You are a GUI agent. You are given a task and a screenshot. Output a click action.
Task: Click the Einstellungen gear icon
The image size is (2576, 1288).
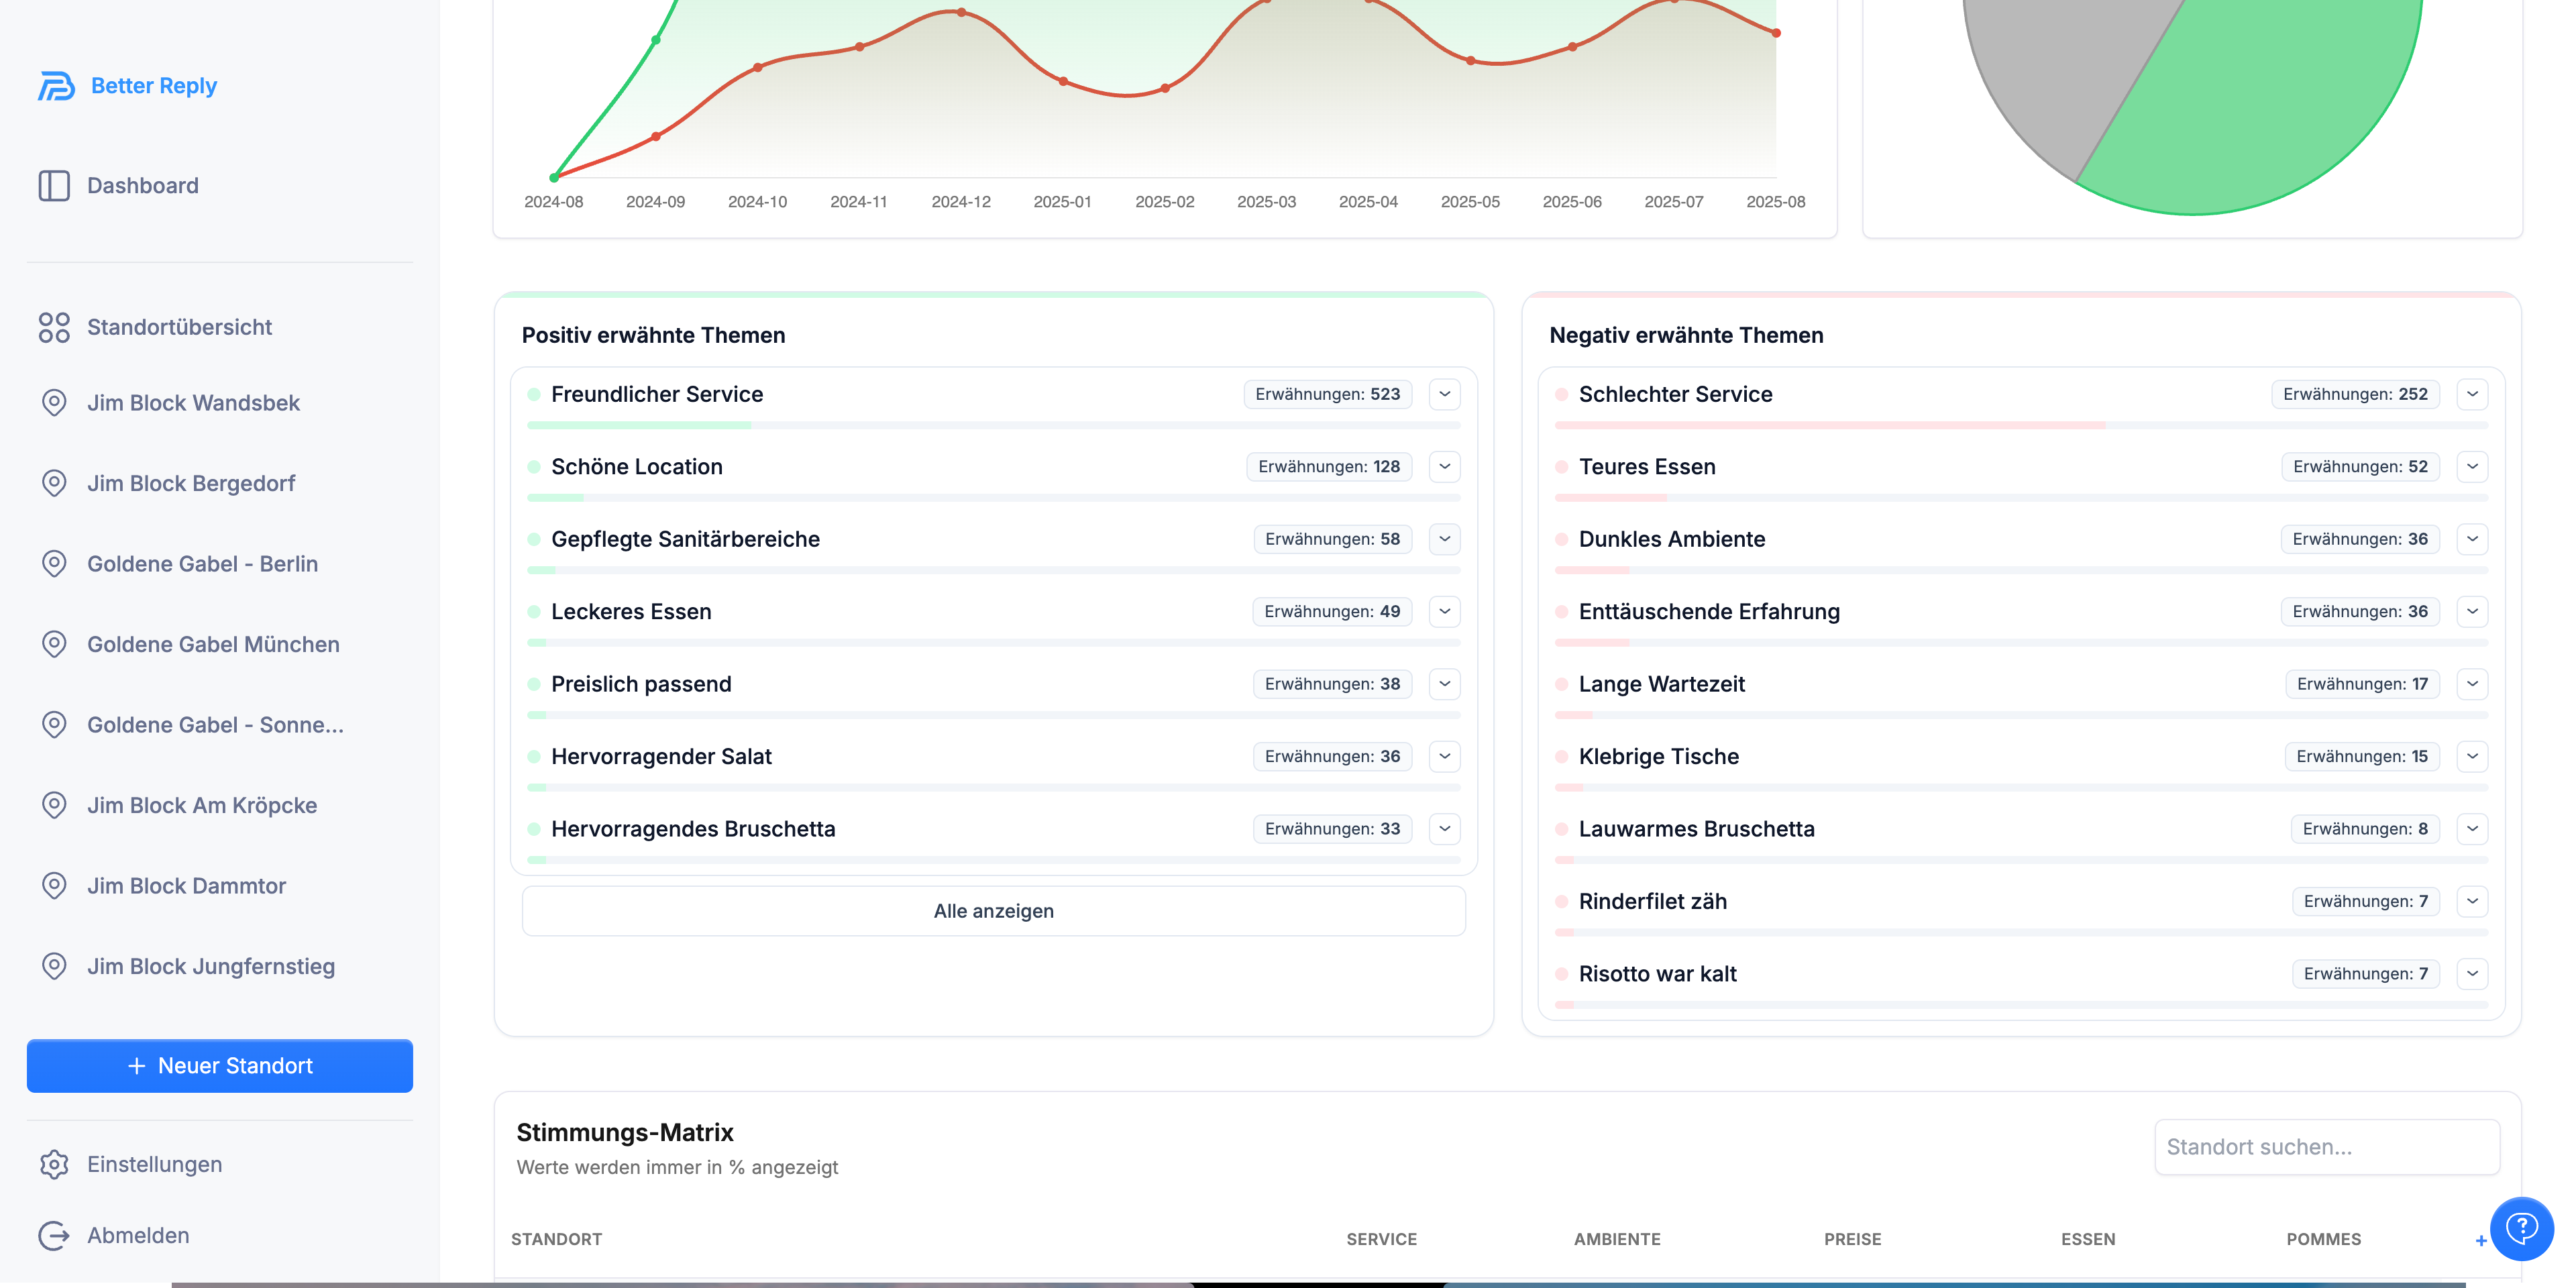pyautogui.click(x=54, y=1164)
